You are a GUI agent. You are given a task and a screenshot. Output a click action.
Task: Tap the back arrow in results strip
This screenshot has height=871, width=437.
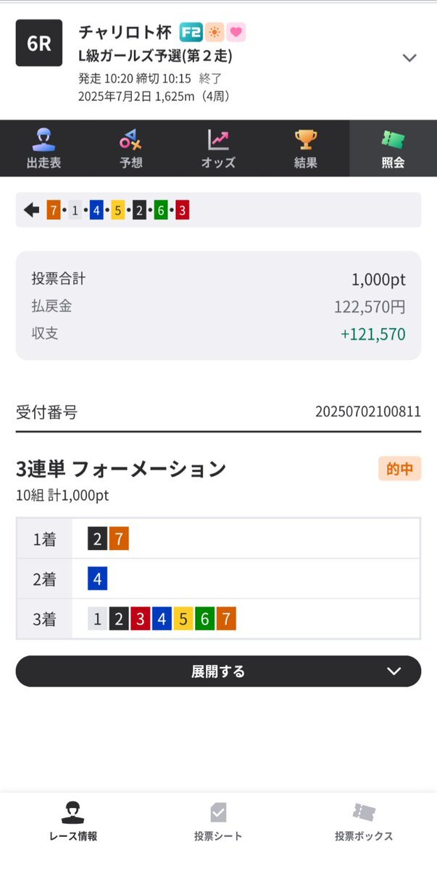tap(31, 210)
